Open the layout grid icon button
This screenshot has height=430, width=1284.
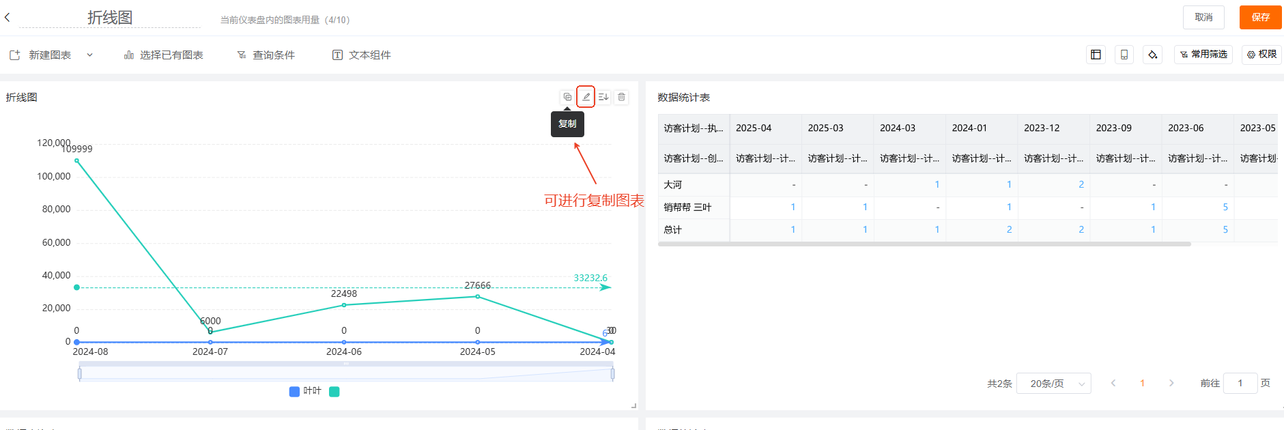pyautogui.click(x=1096, y=55)
